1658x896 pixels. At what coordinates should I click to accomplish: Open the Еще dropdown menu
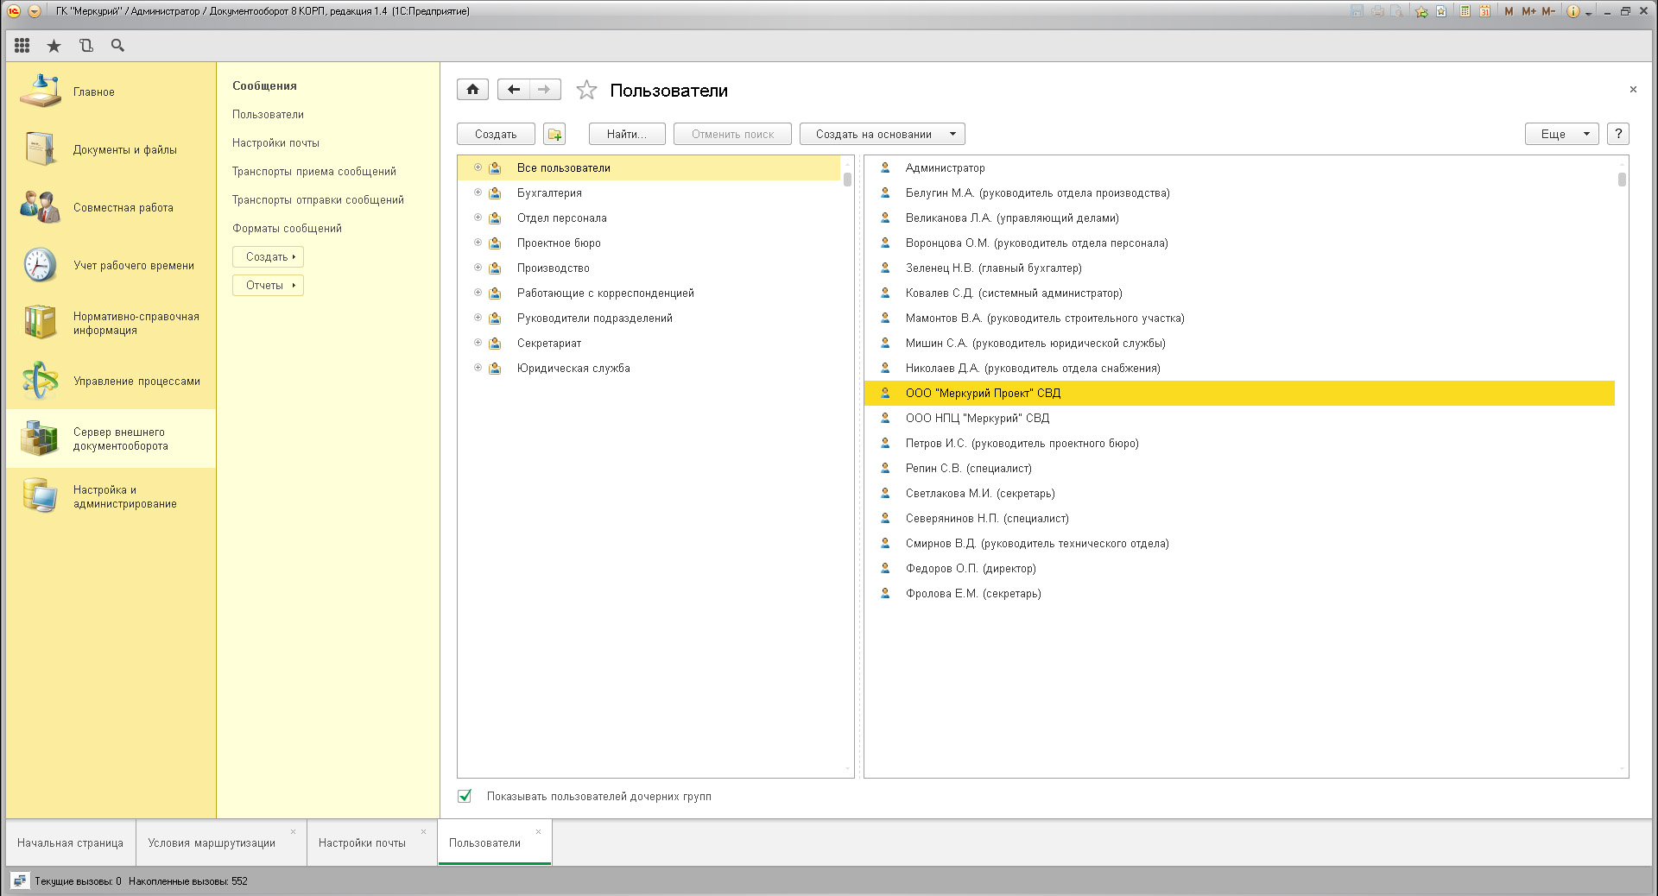pos(1561,134)
